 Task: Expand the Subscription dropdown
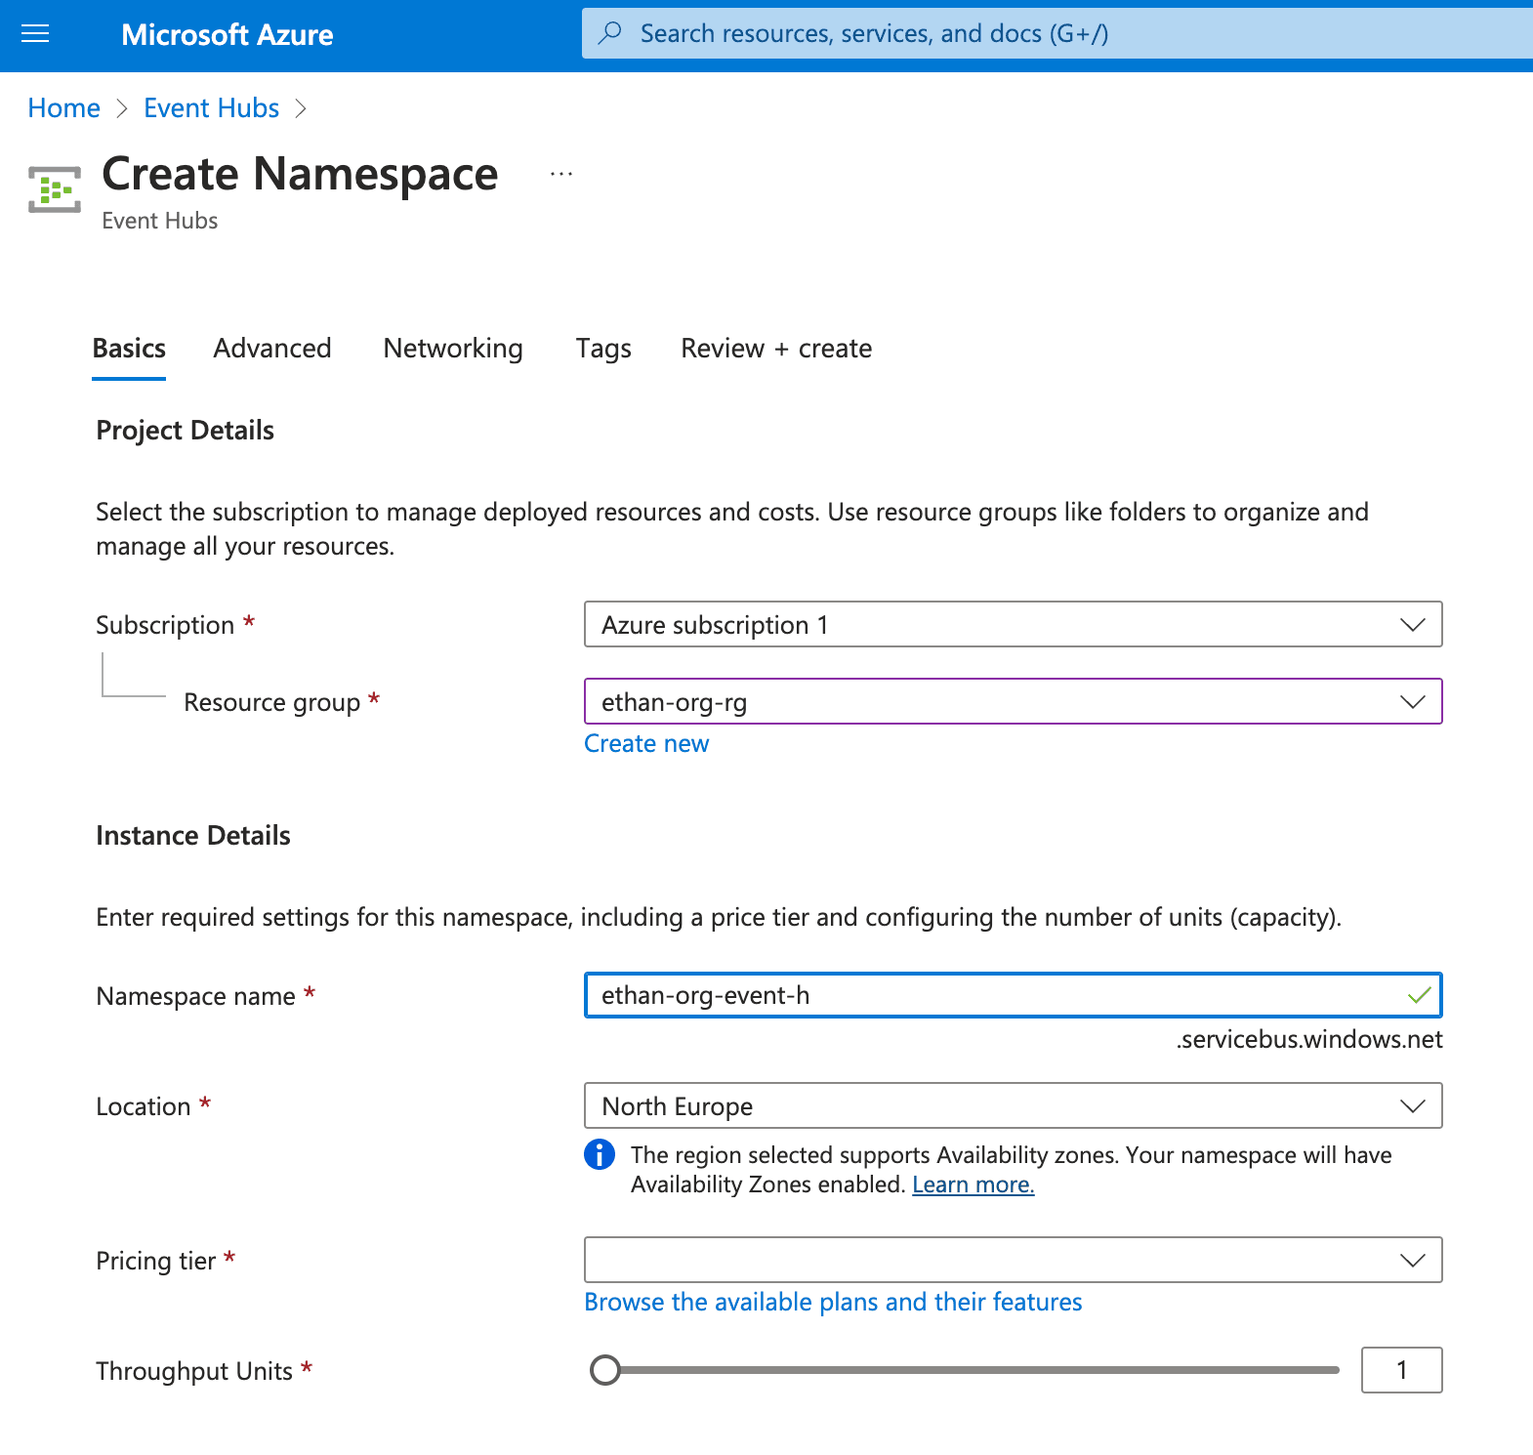tap(1013, 624)
